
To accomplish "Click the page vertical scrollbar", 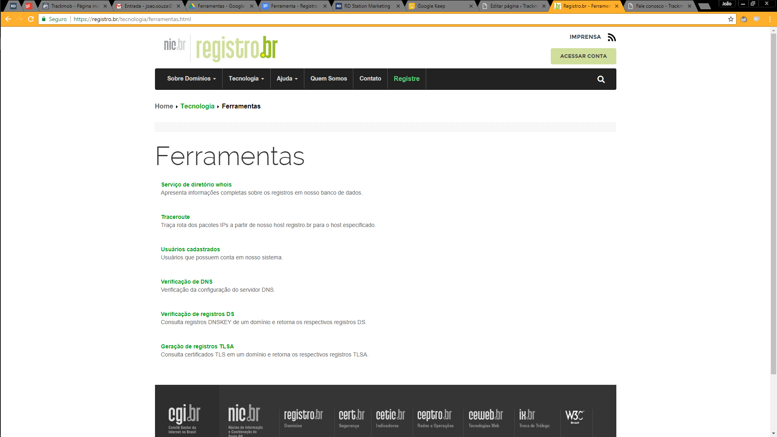I will point(773,202).
